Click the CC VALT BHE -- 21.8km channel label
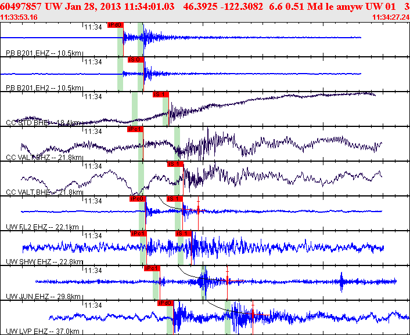The image size is (410, 335). click(44, 192)
